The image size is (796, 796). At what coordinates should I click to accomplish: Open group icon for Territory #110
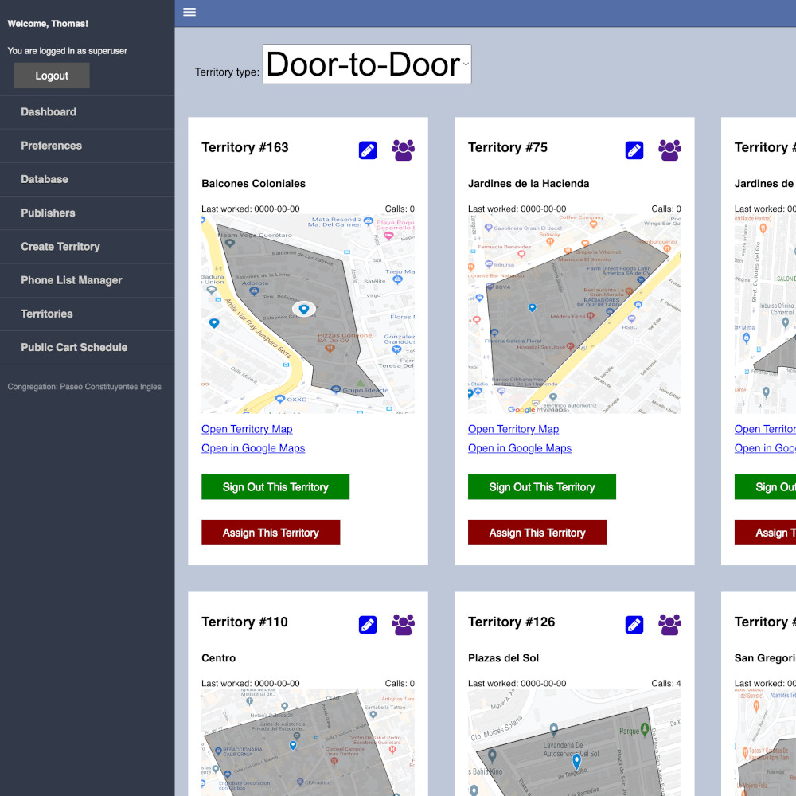[x=404, y=625]
